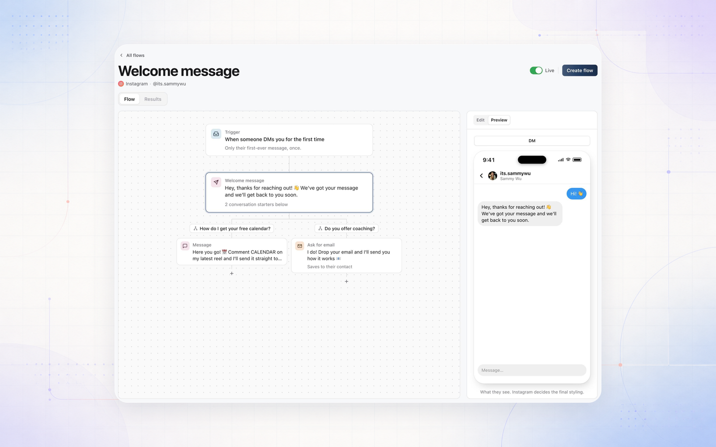Click branch icon beside coaching starter
The width and height of the screenshot is (716, 447).
pos(320,228)
